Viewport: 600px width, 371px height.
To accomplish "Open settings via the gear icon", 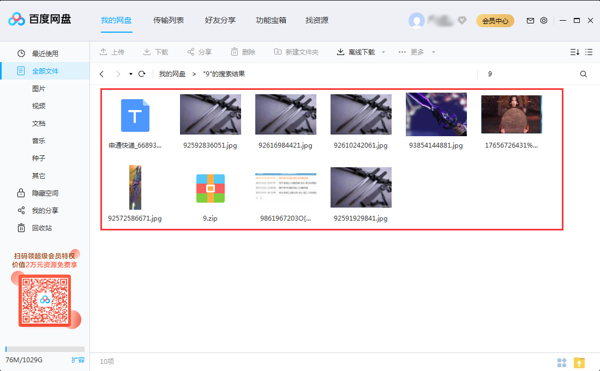I will click(x=543, y=20).
